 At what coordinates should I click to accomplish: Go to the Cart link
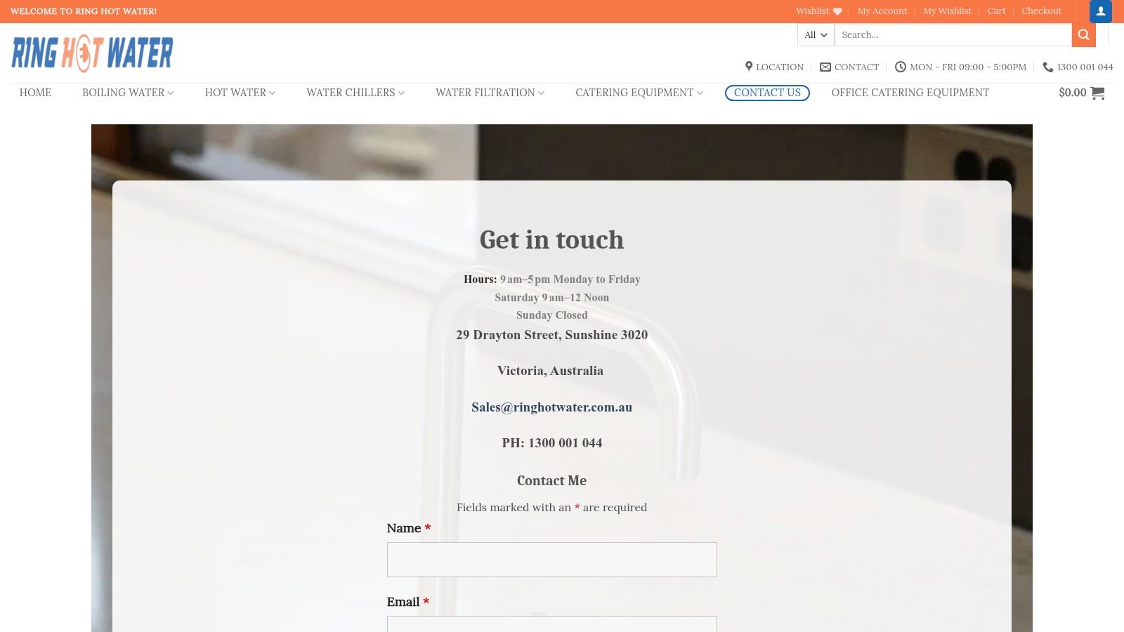pos(996,11)
